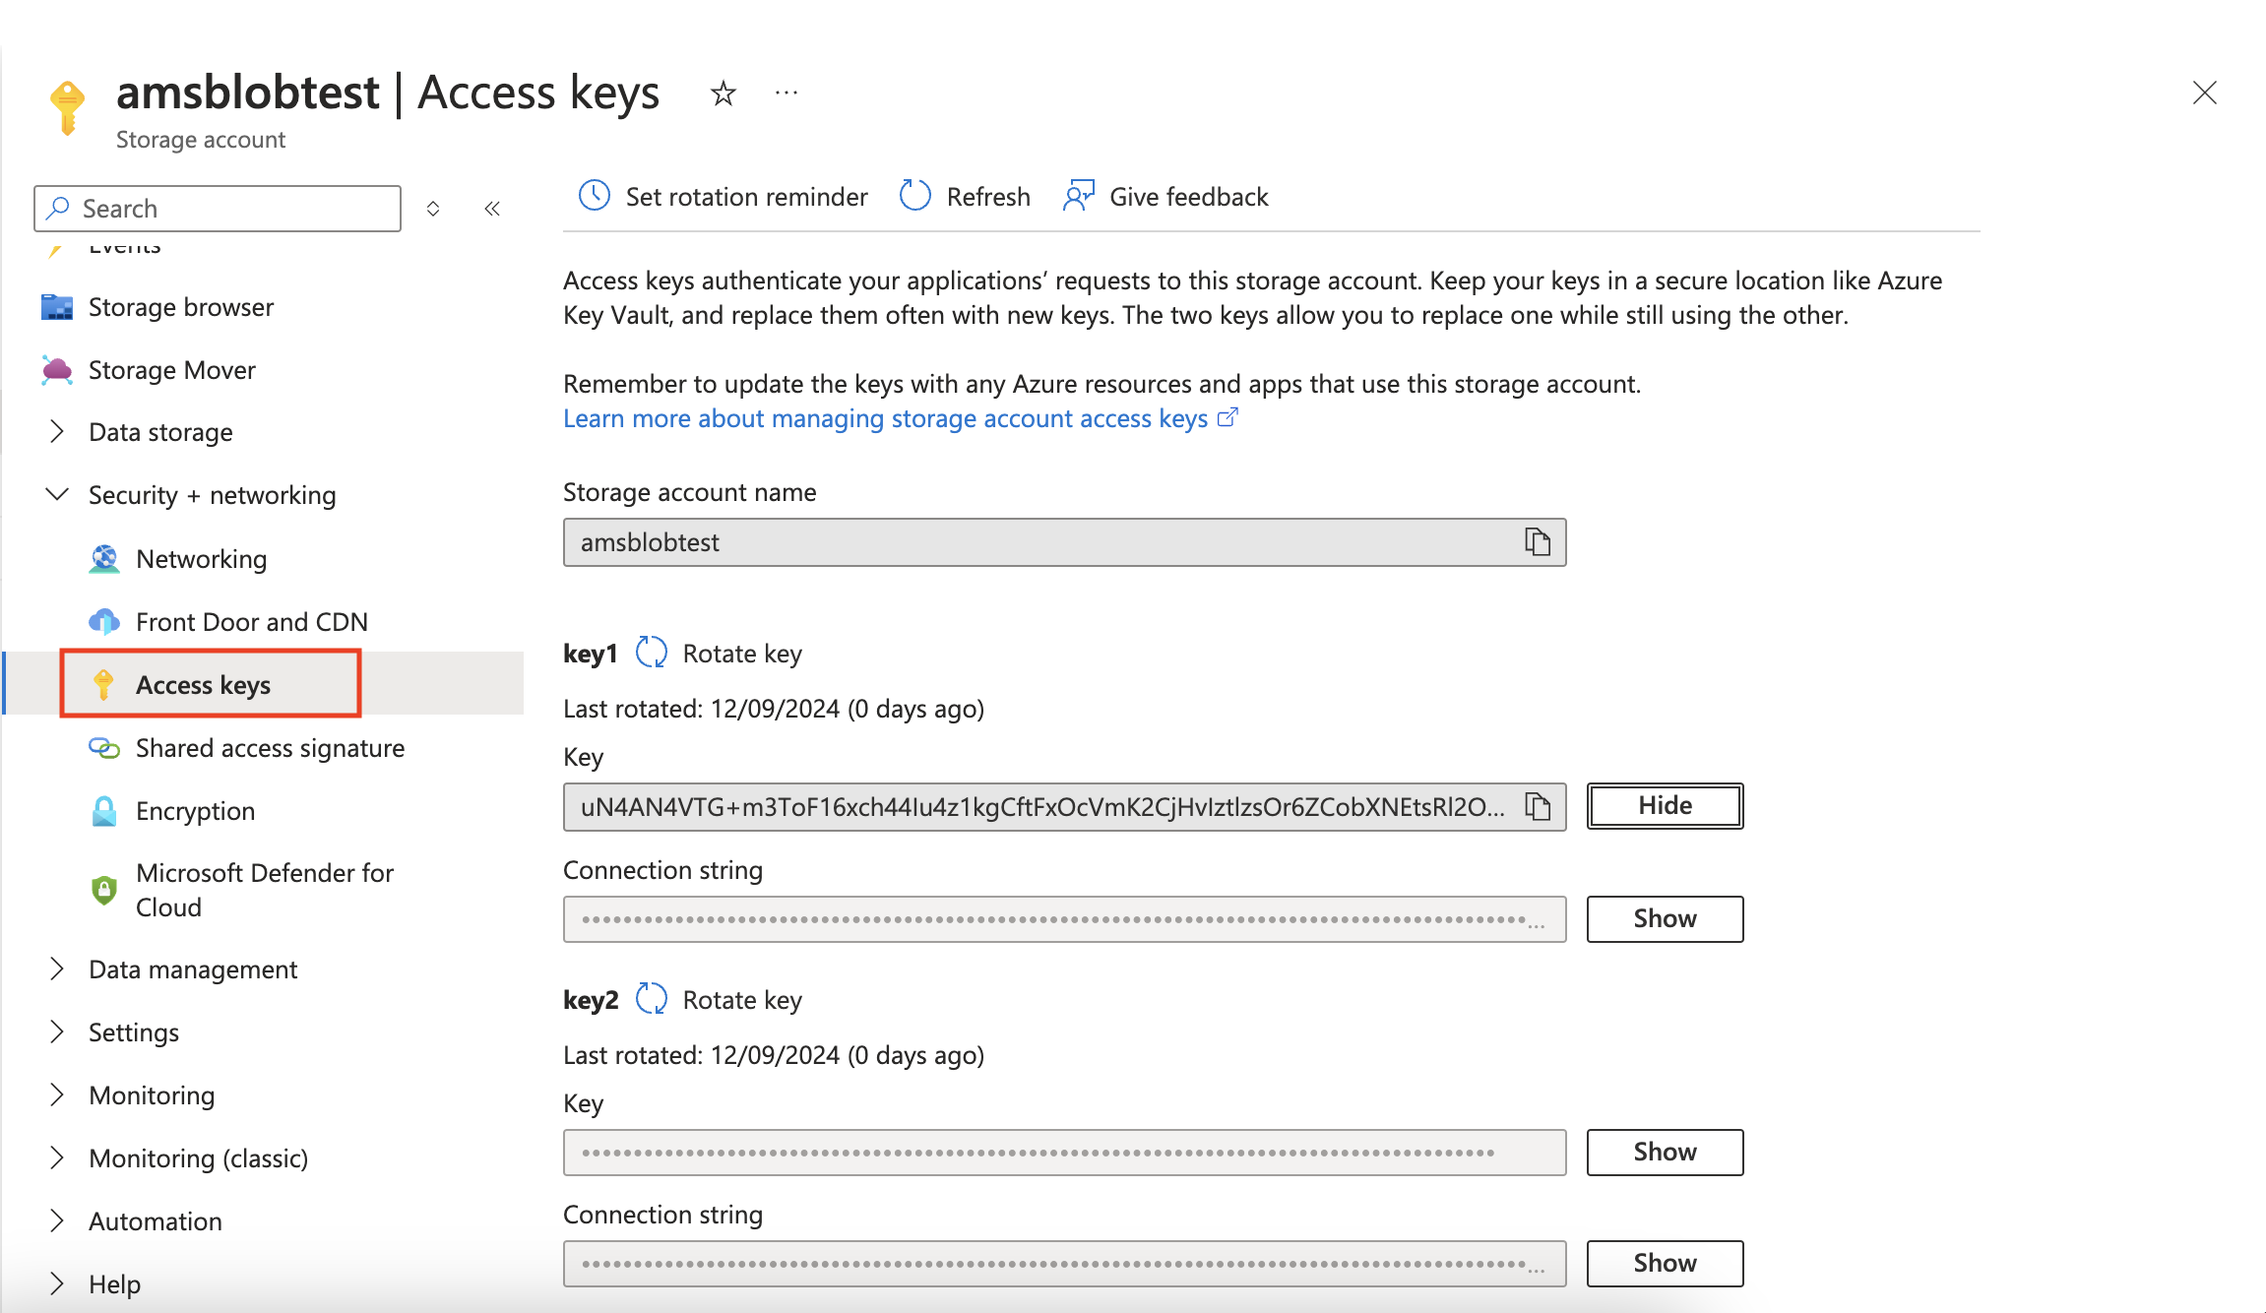Click the key1 Key value field
The width and height of the screenshot is (2266, 1313).
1064,807
